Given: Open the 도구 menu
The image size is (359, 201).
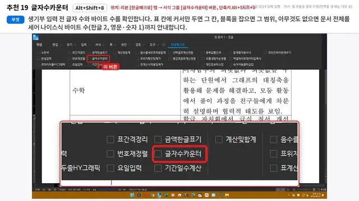Looking at the screenshot, I should 153,45.
